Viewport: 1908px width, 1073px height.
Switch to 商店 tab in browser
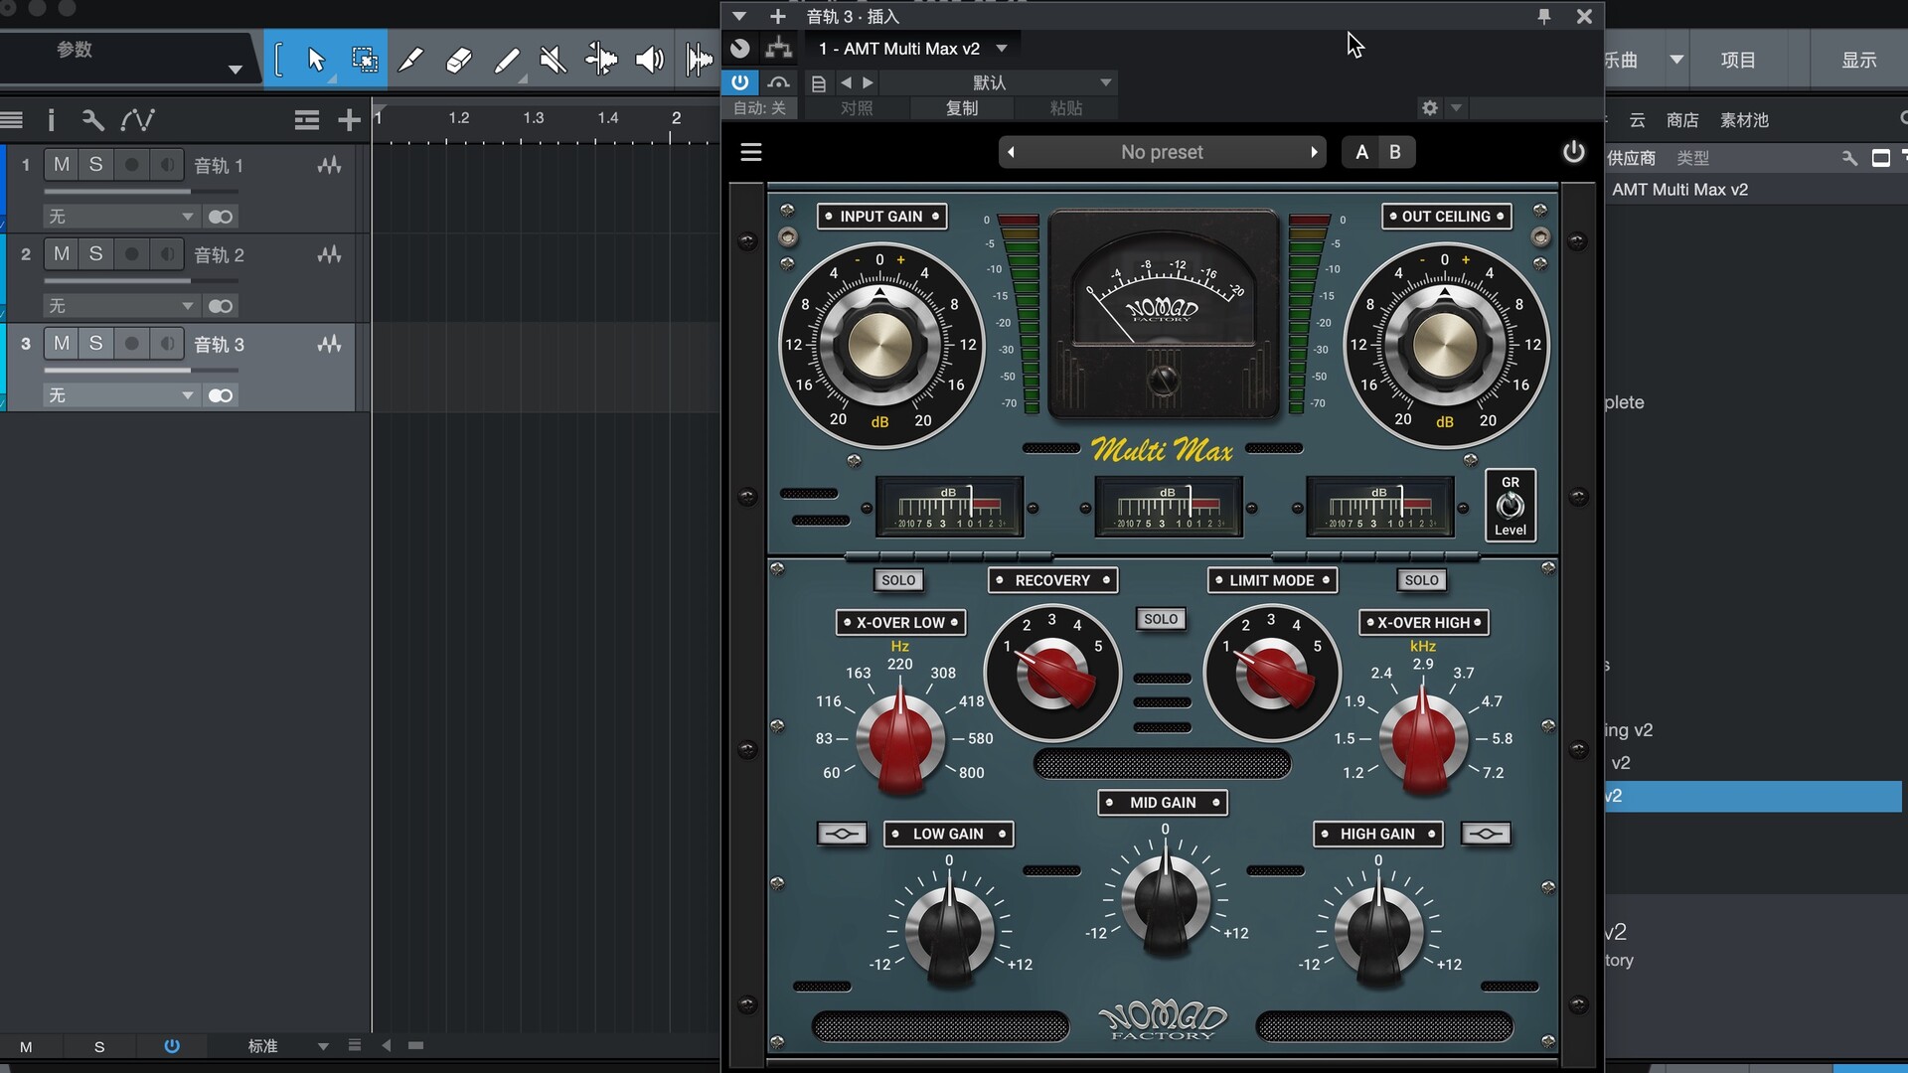tap(1682, 120)
